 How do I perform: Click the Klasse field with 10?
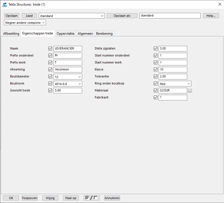pos(173,69)
